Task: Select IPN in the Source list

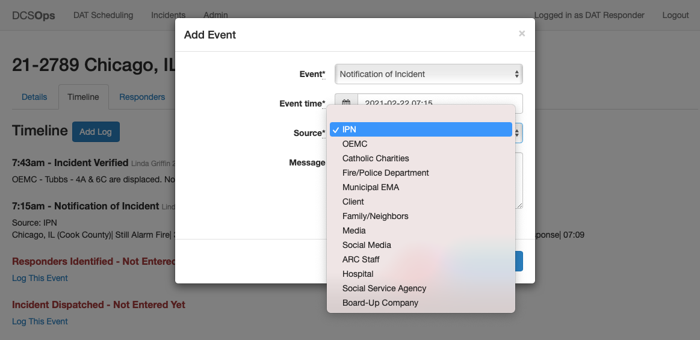Action: pyautogui.click(x=421, y=129)
